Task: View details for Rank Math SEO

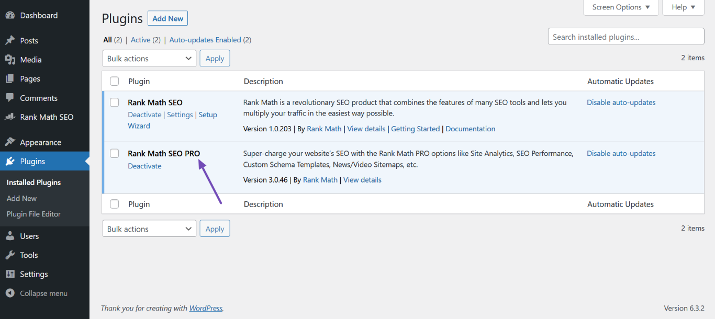Action: click(366, 129)
